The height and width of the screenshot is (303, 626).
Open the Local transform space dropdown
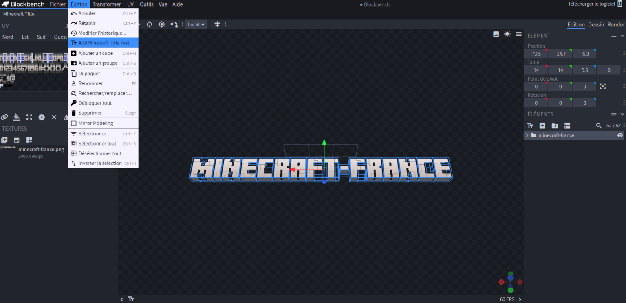click(x=196, y=24)
